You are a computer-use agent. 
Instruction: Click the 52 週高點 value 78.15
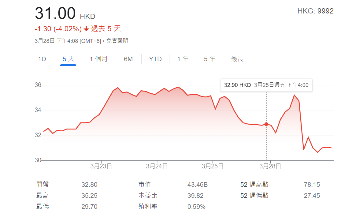pos(312,185)
